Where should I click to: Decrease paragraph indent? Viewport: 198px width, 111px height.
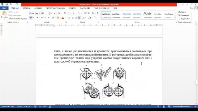[x=85, y=13]
